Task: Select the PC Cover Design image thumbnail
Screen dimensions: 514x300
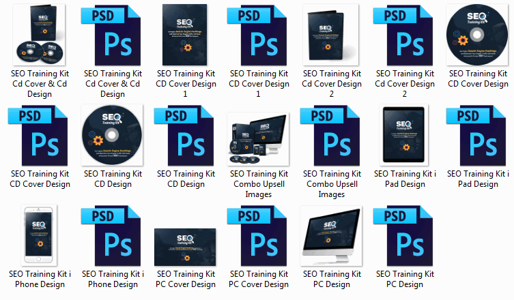Action: click(185, 247)
